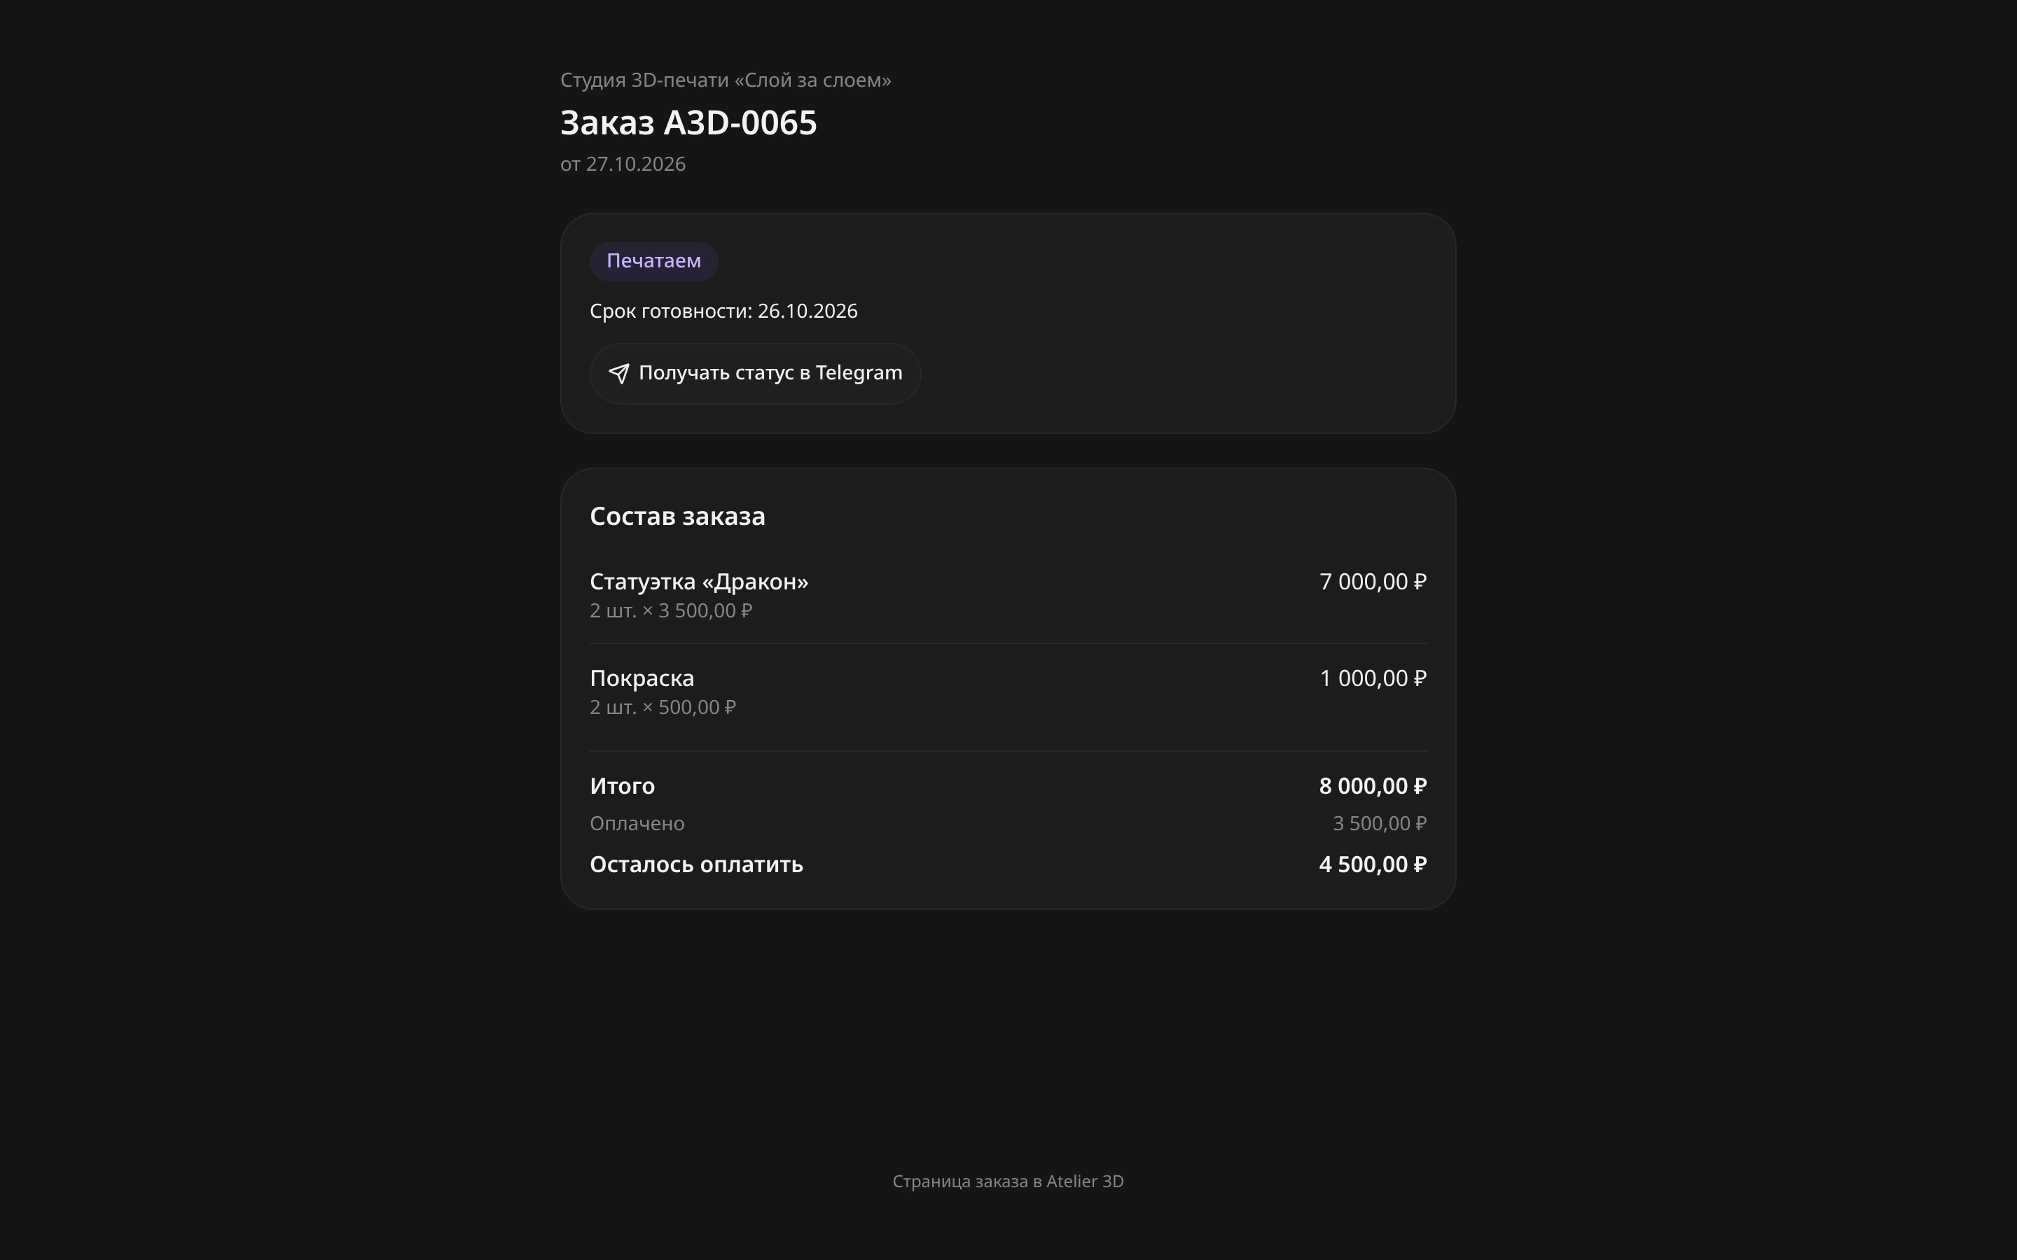2017x1260 pixels.
Task: Click the 8 000,00 ₽ total amount
Action: pos(1373,786)
